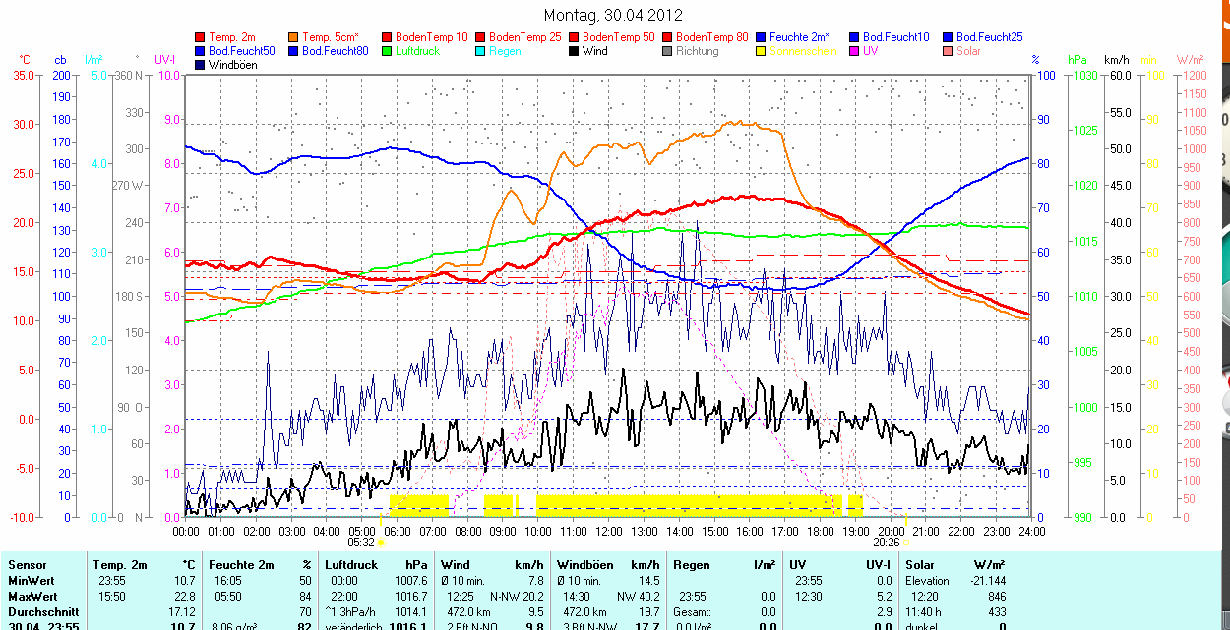Screen dimensions: 1230x630
Task: Click the Solar legend label
Action: pyautogui.click(x=968, y=51)
